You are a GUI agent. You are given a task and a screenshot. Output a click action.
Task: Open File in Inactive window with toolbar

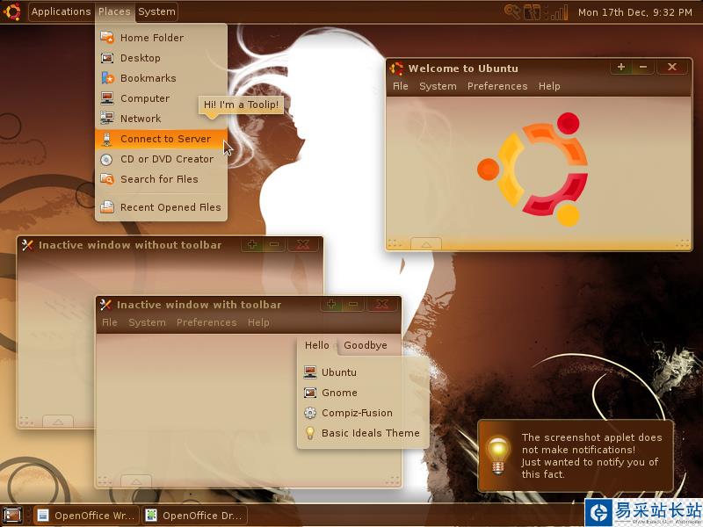[x=109, y=322]
